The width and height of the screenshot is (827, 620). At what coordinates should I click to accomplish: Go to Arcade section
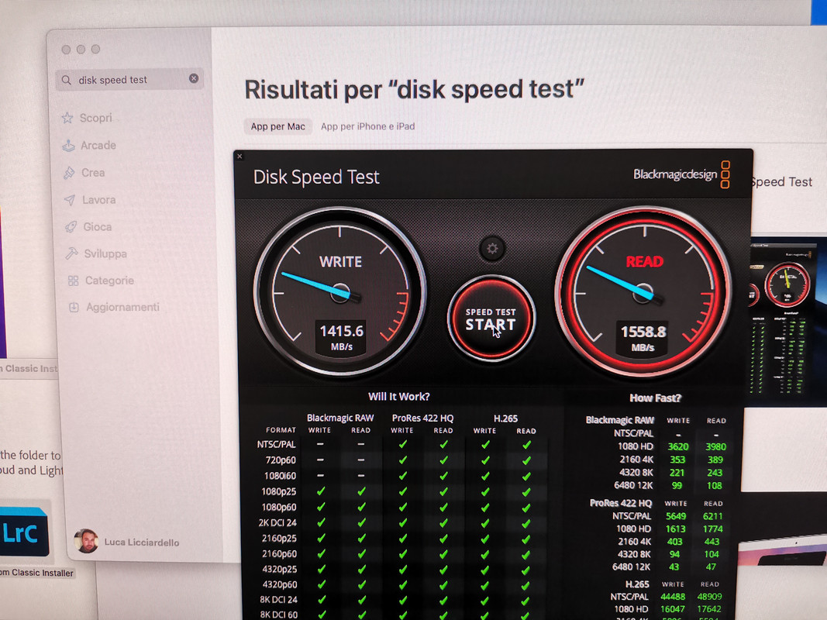pos(98,146)
